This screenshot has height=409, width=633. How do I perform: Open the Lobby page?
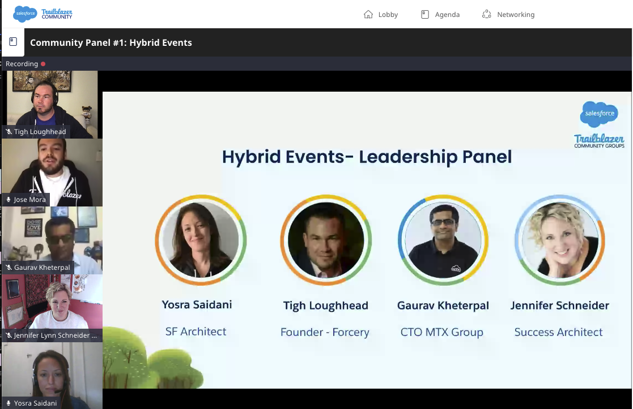point(381,15)
